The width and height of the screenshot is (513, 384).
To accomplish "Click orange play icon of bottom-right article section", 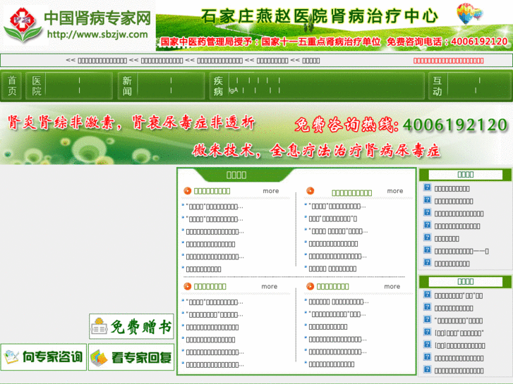I will click(310, 287).
